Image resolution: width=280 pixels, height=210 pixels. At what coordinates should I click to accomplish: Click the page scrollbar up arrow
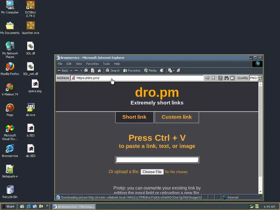point(260,84)
